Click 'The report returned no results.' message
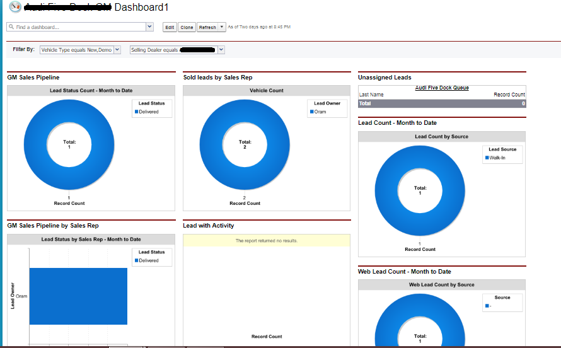The image size is (561, 348). pos(267,241)
